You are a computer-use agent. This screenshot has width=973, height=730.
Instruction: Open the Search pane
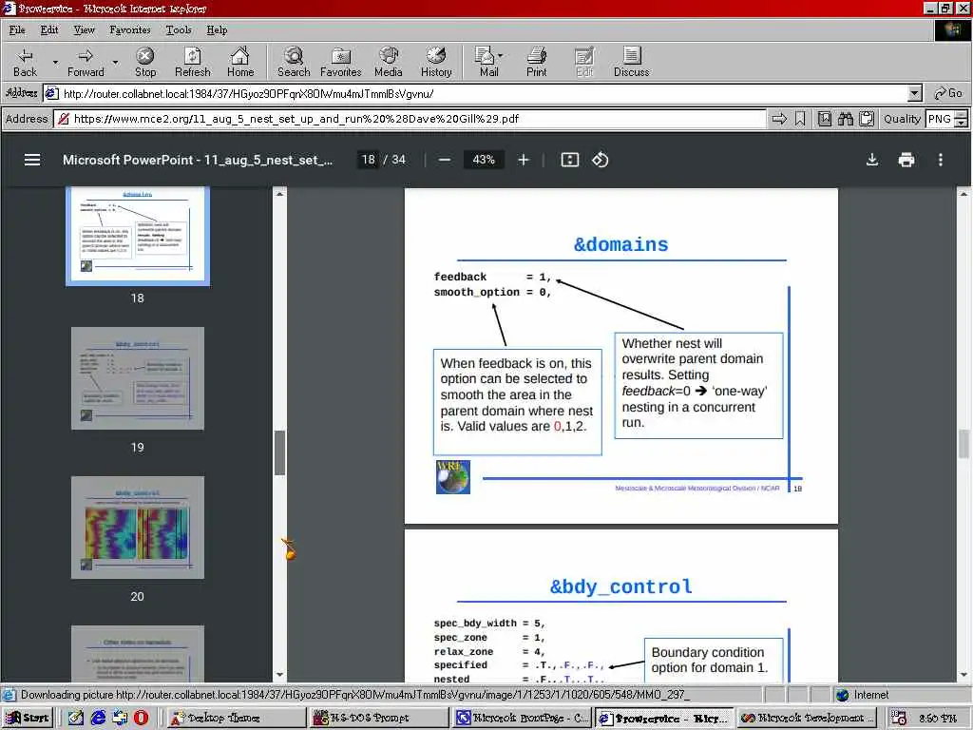[294, 62]
